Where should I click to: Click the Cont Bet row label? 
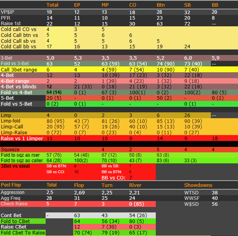click(11, 216)
